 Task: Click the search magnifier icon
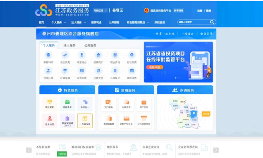212,22
